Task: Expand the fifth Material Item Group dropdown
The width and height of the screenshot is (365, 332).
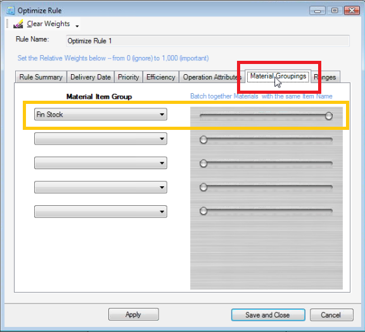Action: [x=101, y=212]
